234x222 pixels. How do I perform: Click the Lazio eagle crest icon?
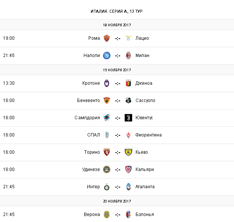pos(128,38)
